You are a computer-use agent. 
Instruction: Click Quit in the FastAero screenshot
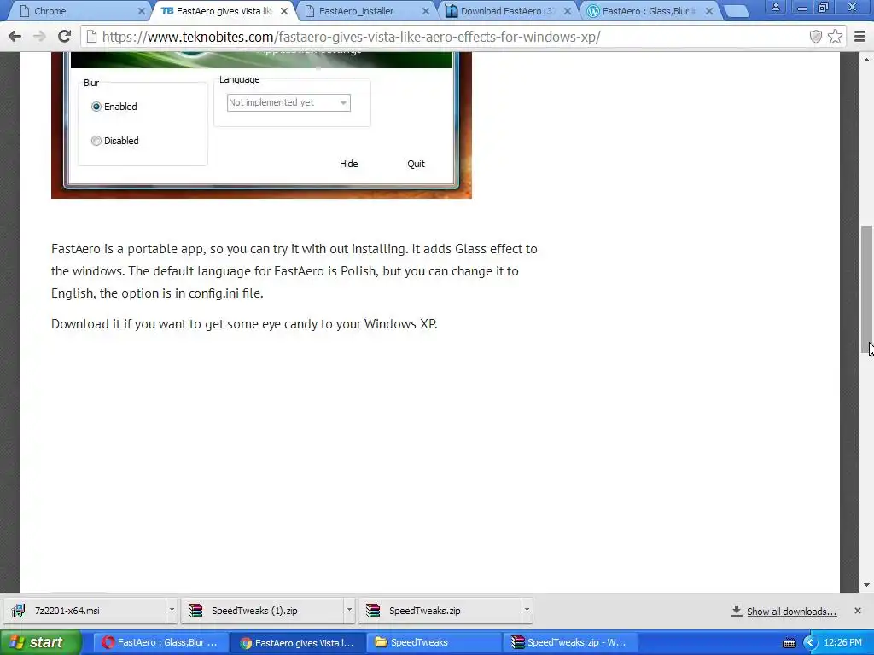pos(416,164)
